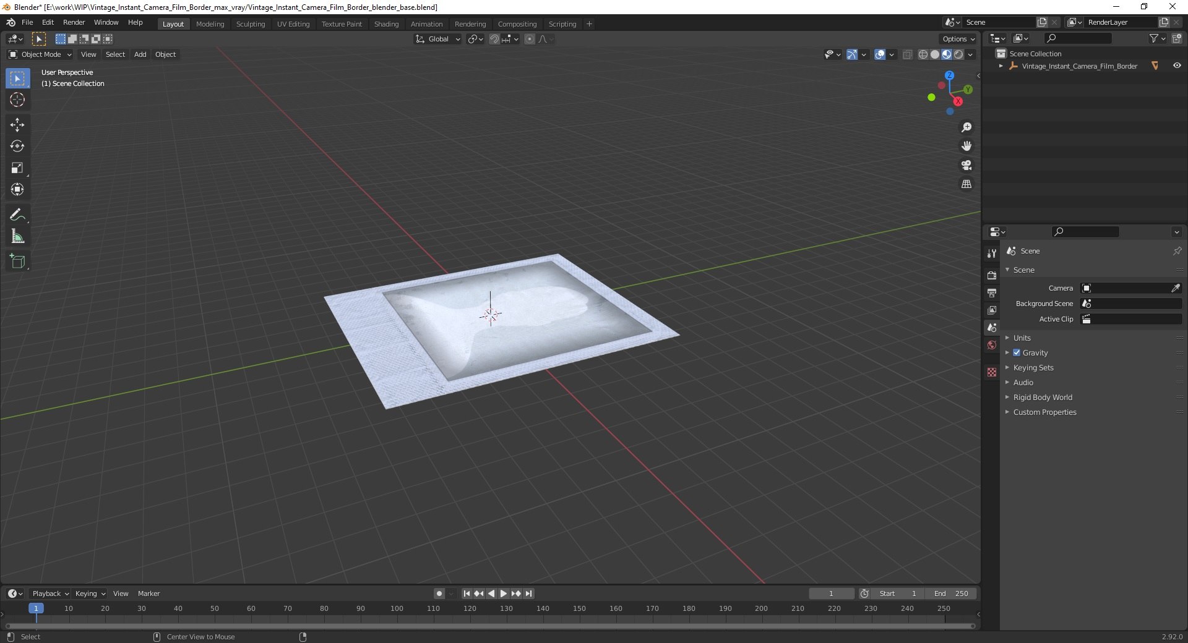Expand the Vintage_Instant_Camera_Film_Border tree item

tap(1001, 66)
